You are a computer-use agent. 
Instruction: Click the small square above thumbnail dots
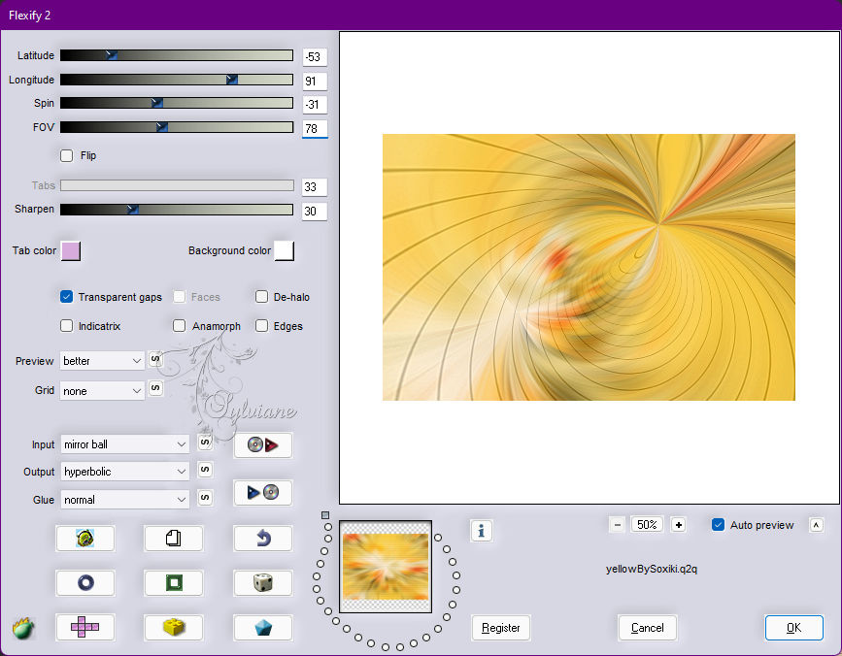[325, 515]
